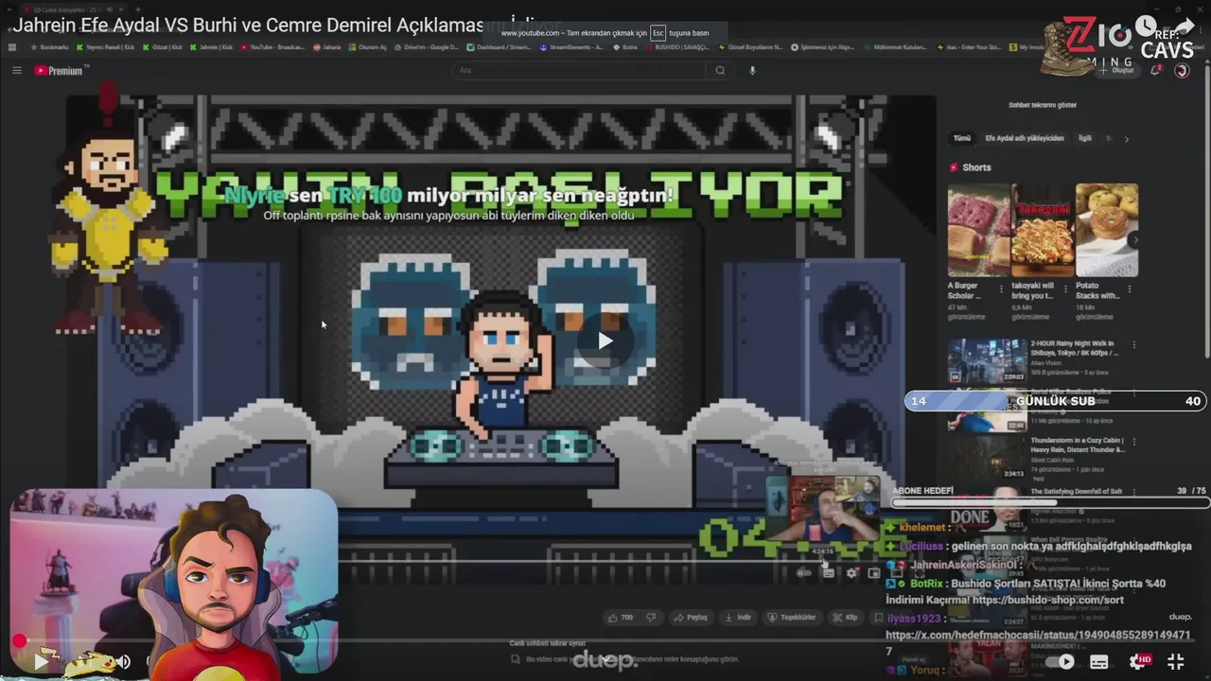Open the YouTube hamburger guide menu
The height and width of the screenshot is (681, 1211).
click(16, 70)
